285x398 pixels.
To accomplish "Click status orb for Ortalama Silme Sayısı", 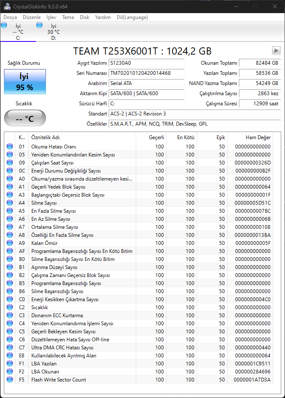I will 10,227.
